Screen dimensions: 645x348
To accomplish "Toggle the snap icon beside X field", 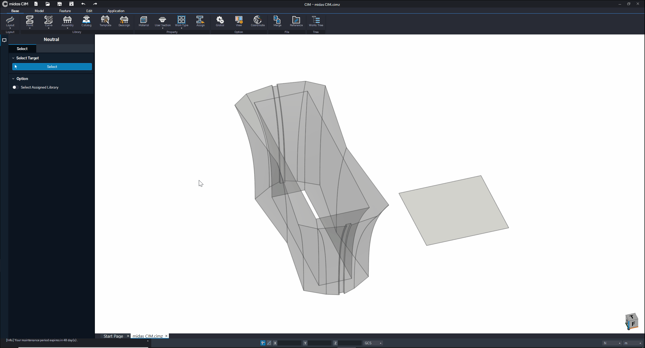I will [263, 343].
